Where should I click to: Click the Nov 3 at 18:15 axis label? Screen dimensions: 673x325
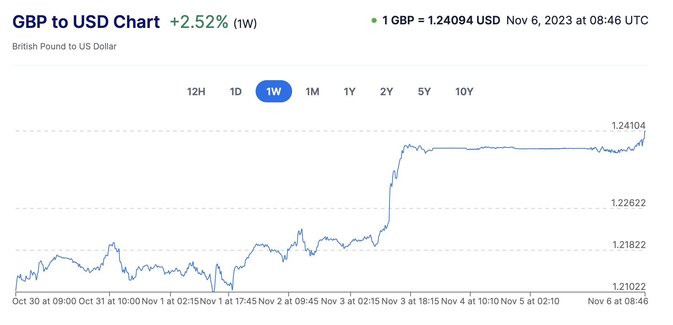(x=410, y=301)
